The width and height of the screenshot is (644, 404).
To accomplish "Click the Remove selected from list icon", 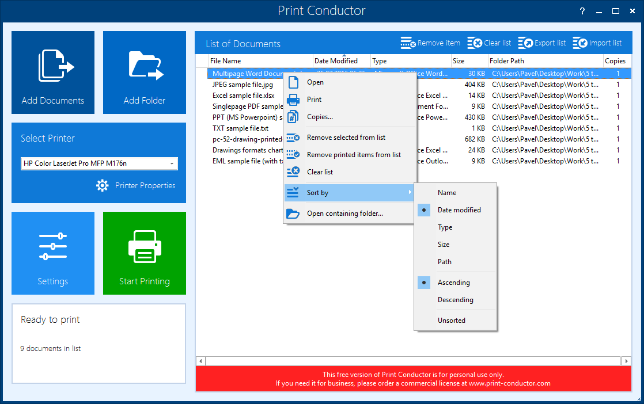I will (x=293, y=138).
